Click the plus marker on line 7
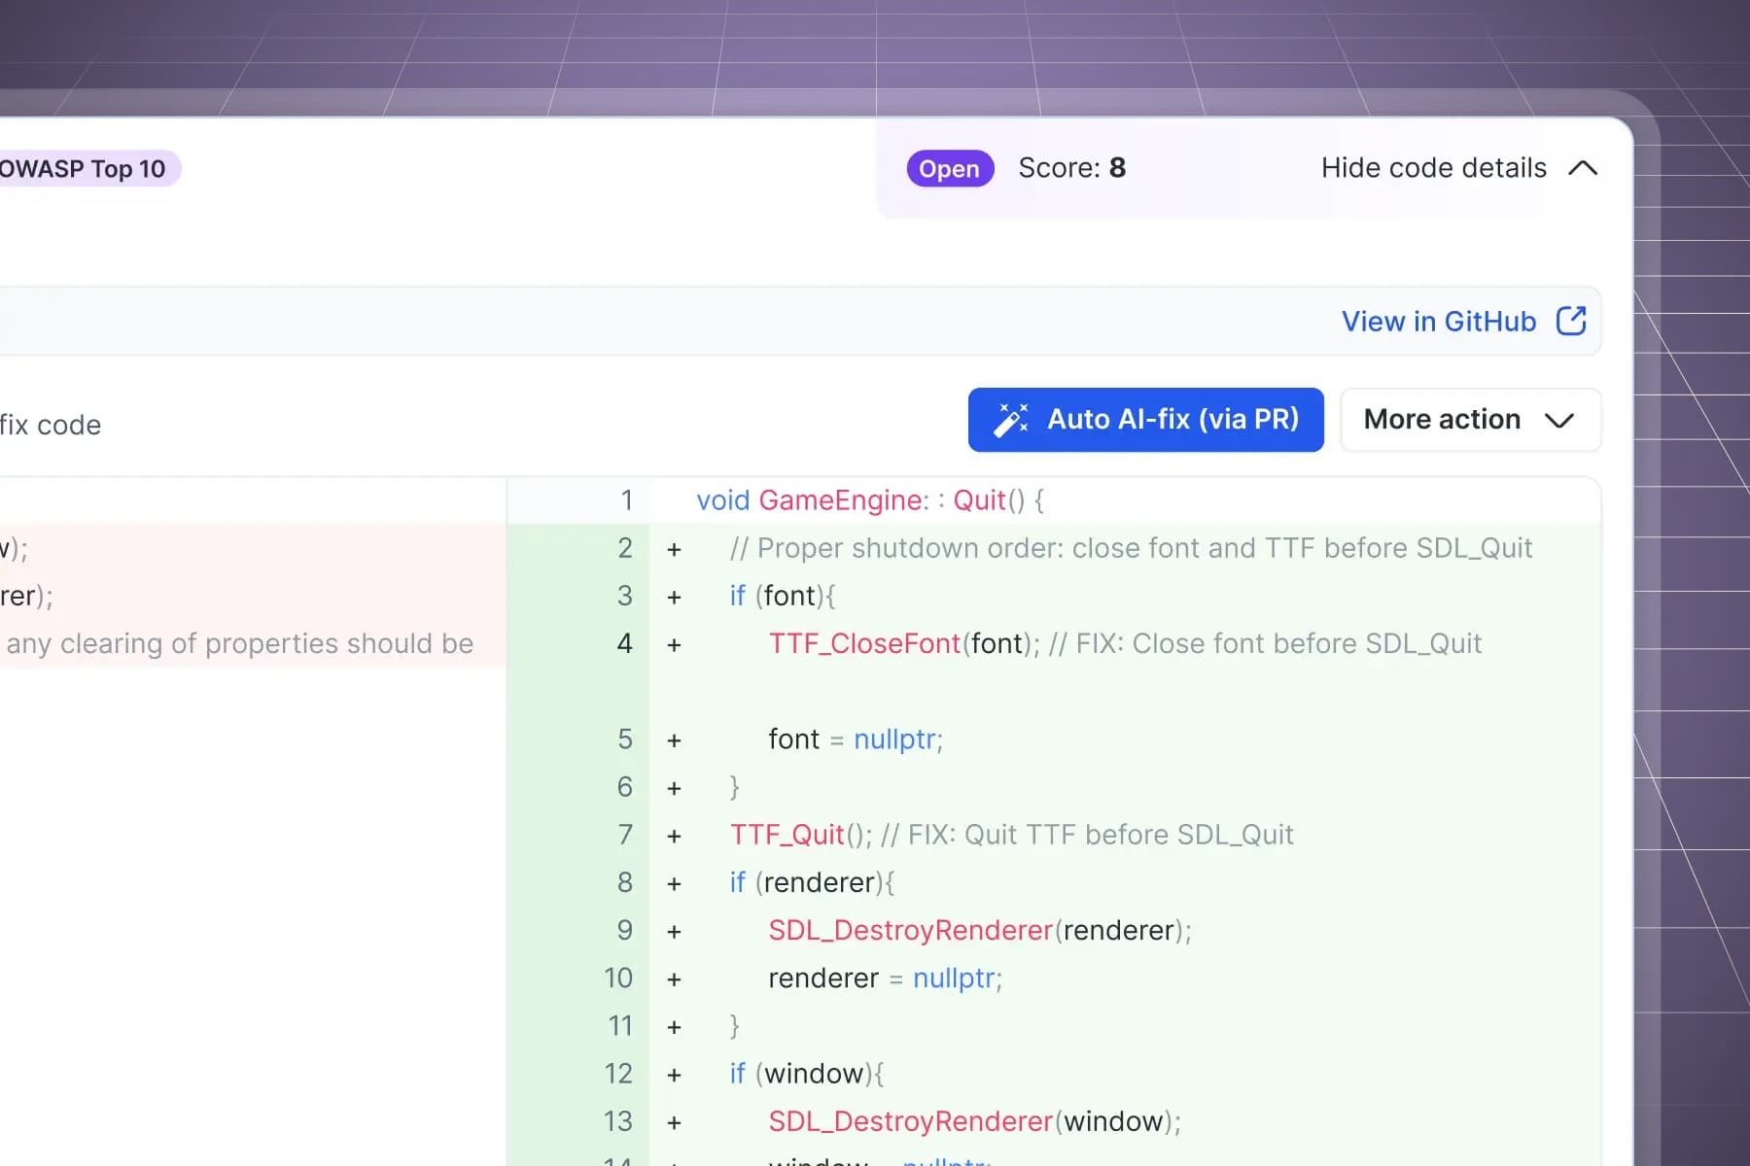The width and height of the screenshot is (1750, 1166). [674, 836]
